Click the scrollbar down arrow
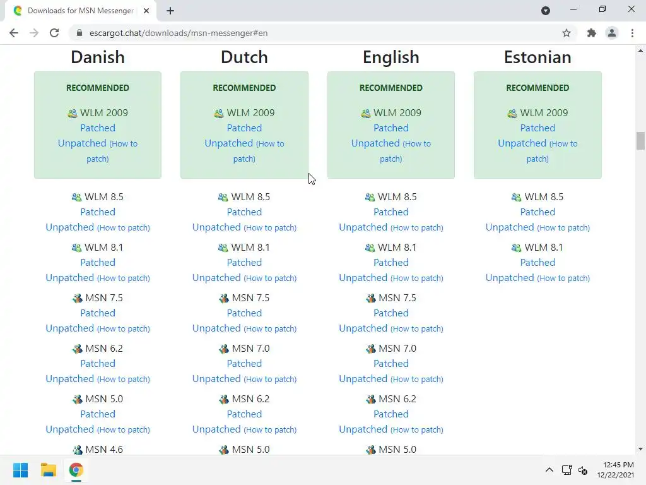Viewport: 646px width, 485px height. coord(640,449)
